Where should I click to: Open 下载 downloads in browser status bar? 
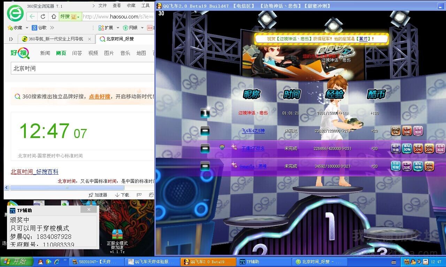(x=122, y=195)
